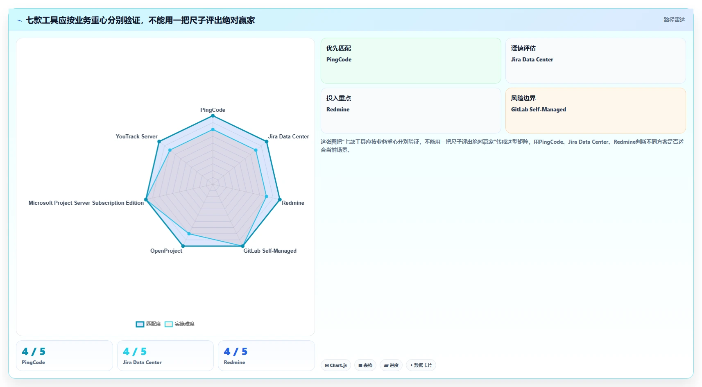Click the outer data point at Redmine vertex
Viewport: 702px width, 387px height.
tap(280, 200)
